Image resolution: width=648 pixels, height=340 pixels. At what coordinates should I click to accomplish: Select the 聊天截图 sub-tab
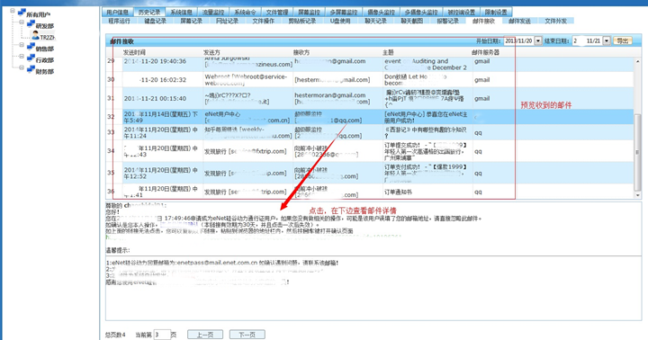pyautogui.click(x=411, y=21)
